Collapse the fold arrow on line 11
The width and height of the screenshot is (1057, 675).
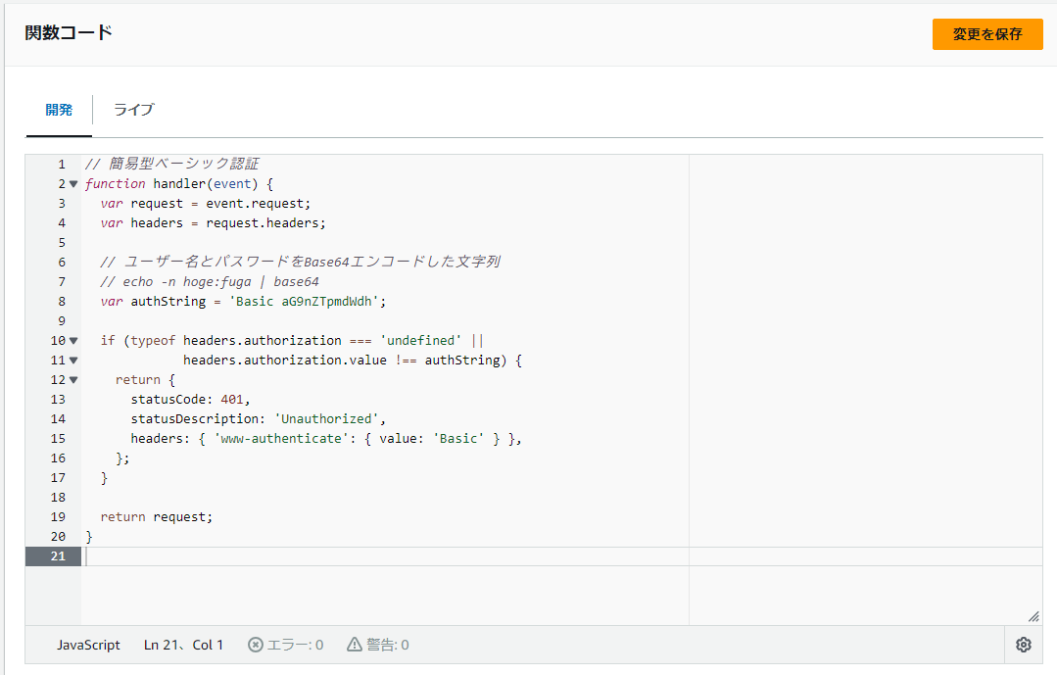[x=72, y=360]
